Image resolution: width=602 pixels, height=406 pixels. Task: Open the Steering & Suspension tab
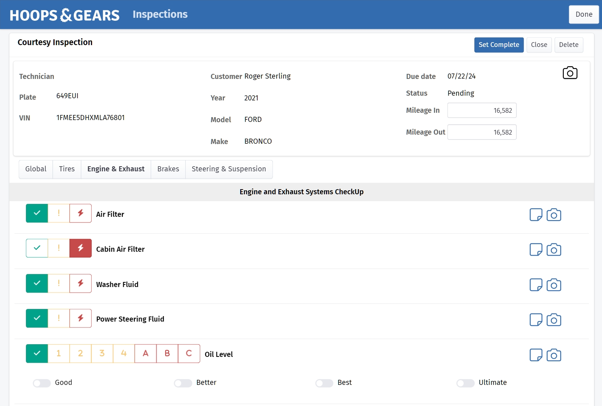(229, 169)
